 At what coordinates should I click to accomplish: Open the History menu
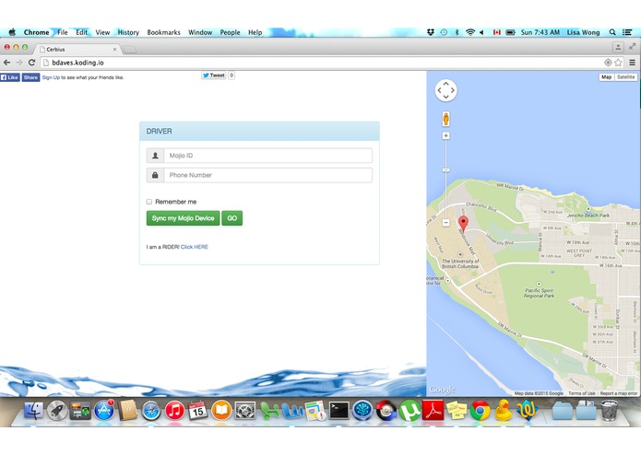128,32
